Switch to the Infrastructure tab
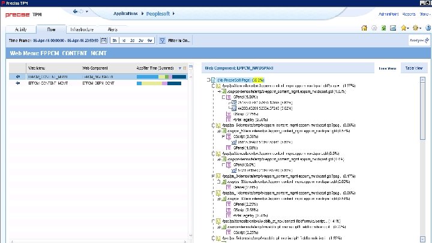 (82, 29)
